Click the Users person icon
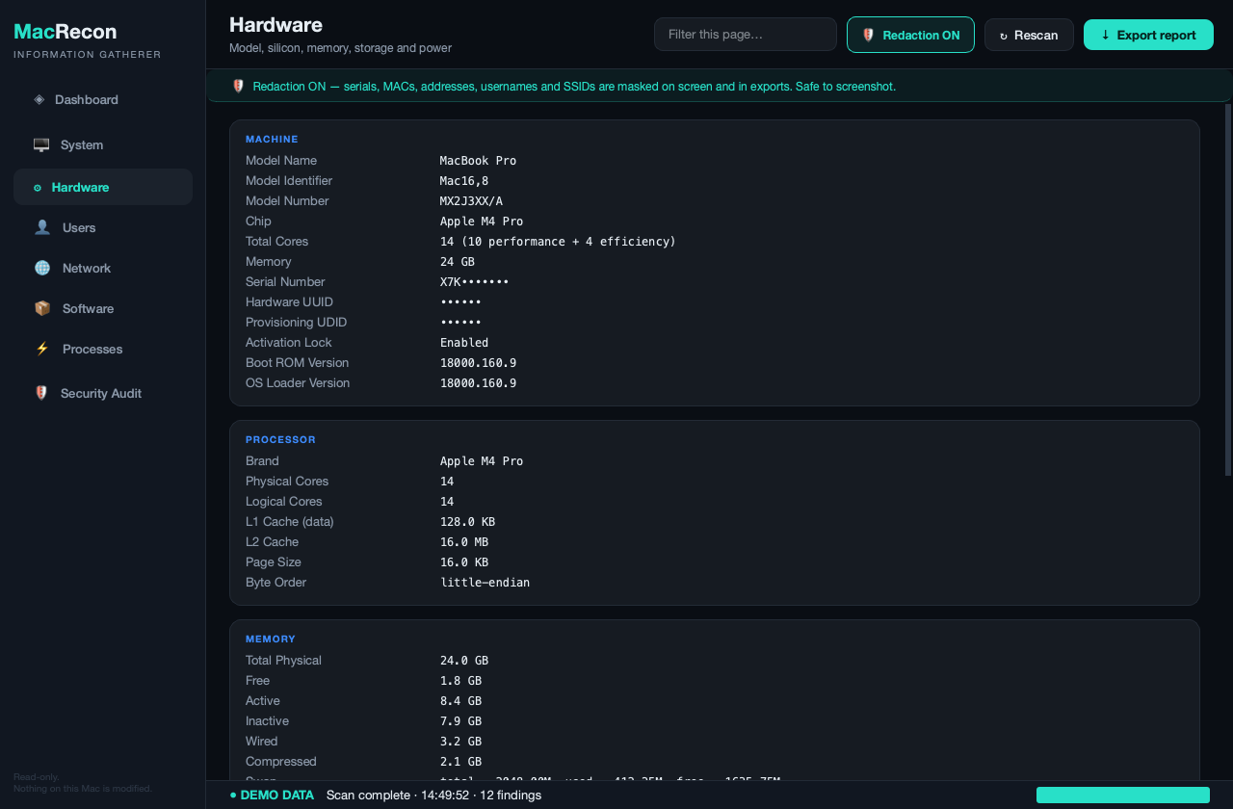 (x=42, y=227)
